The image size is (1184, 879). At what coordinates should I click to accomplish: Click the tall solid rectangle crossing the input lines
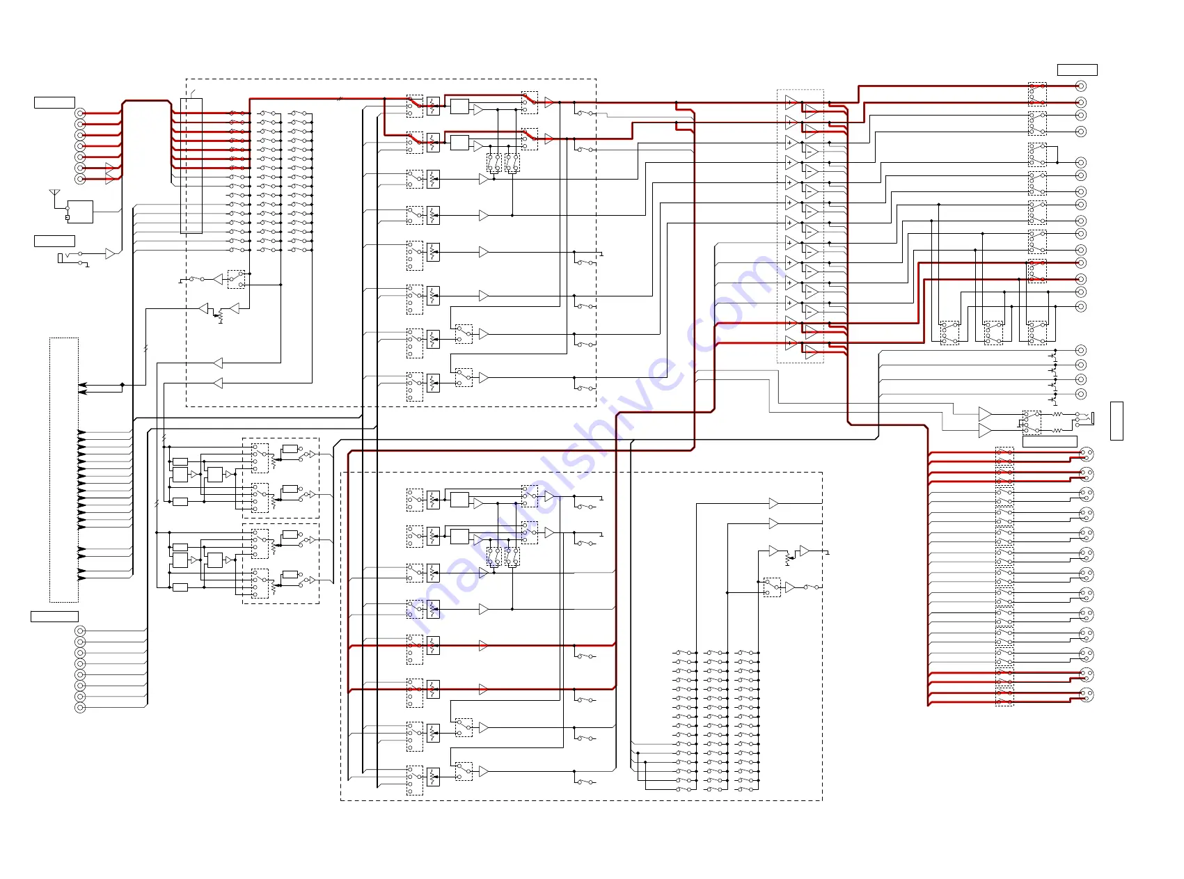(191, 166)
